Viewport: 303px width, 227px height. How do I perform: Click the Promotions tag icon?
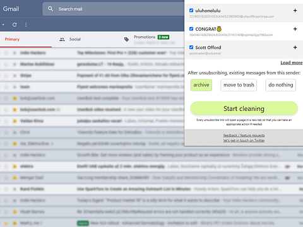126,39
